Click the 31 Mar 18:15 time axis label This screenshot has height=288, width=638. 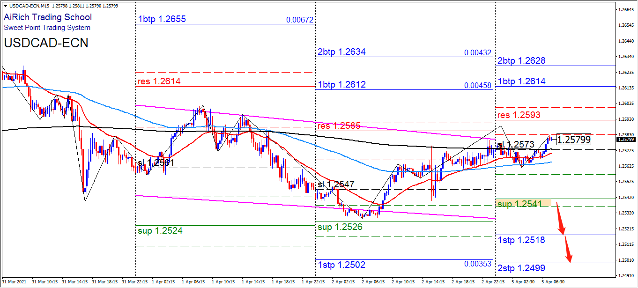(x=105, y=282)
